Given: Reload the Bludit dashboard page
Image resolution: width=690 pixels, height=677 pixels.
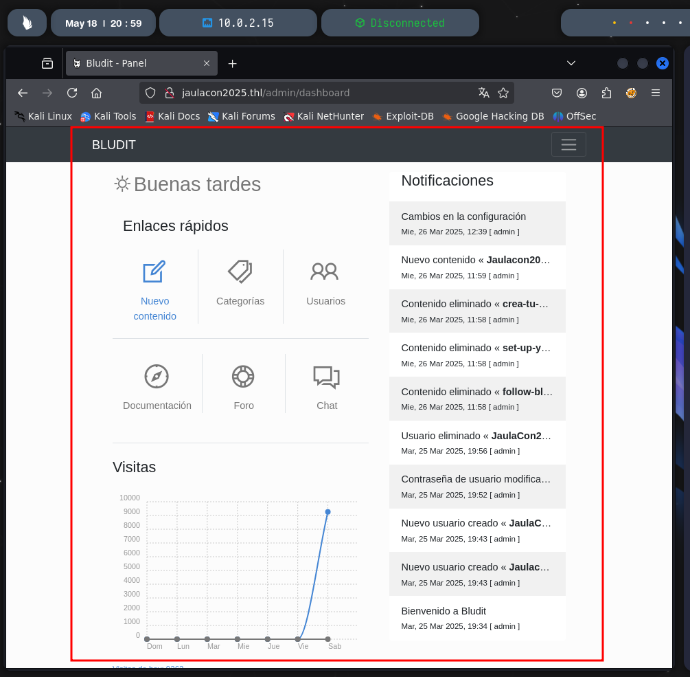Looking at the screenshot, I should click(x=72, y=93).
